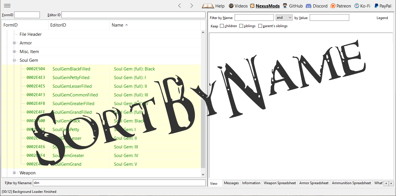Open the Help book icon
The width and height of the screenshot is (396, 196).
coord(208,6)
